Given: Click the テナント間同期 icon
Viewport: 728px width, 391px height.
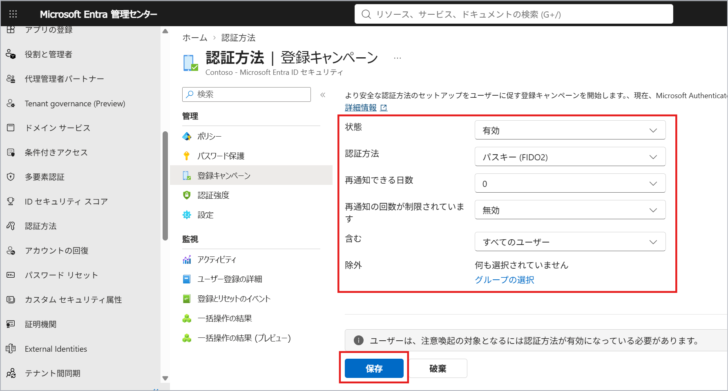Looking at the screenshot, I should coord(11,373).
